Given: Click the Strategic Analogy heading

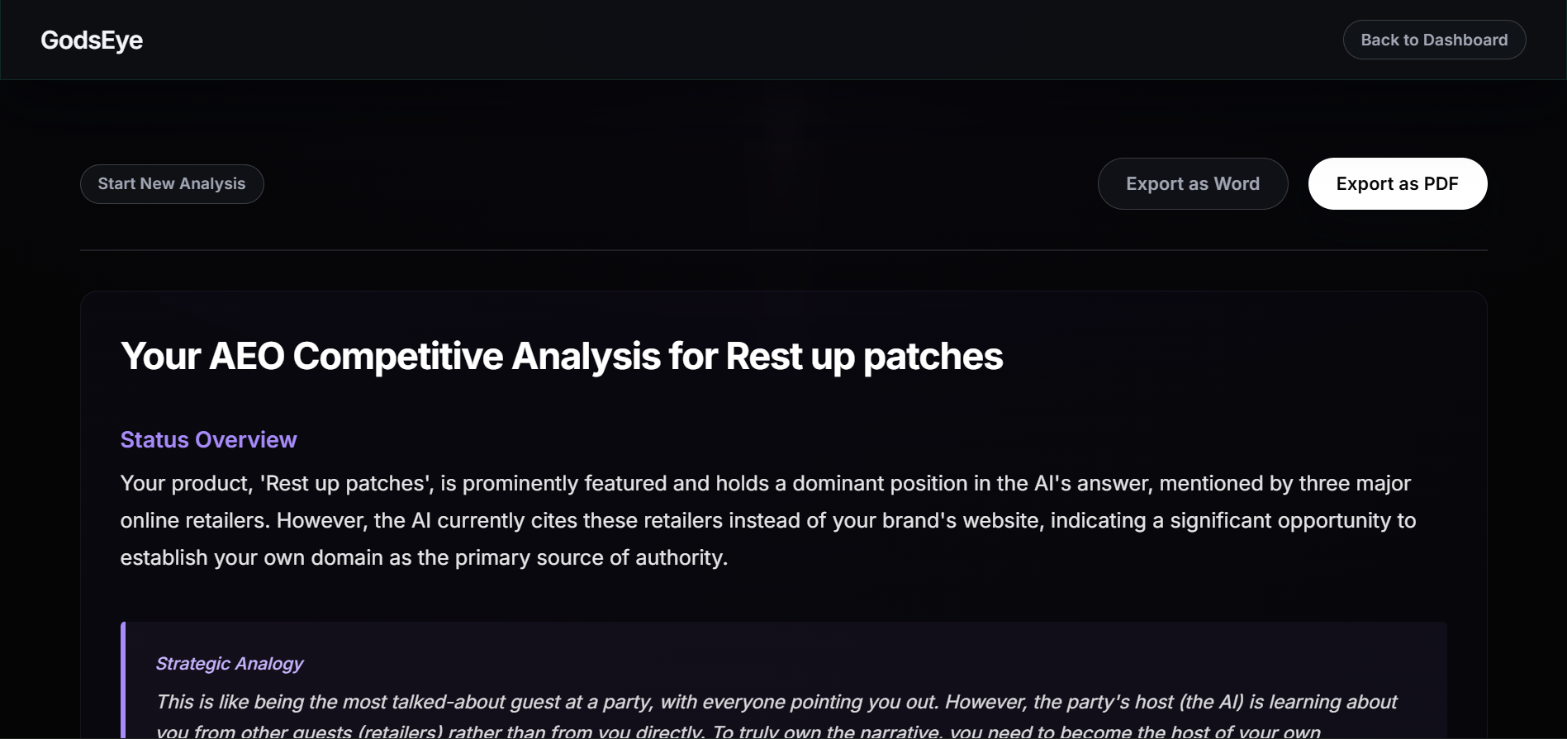Looking at the screenshot, I should tap(230, 663).
